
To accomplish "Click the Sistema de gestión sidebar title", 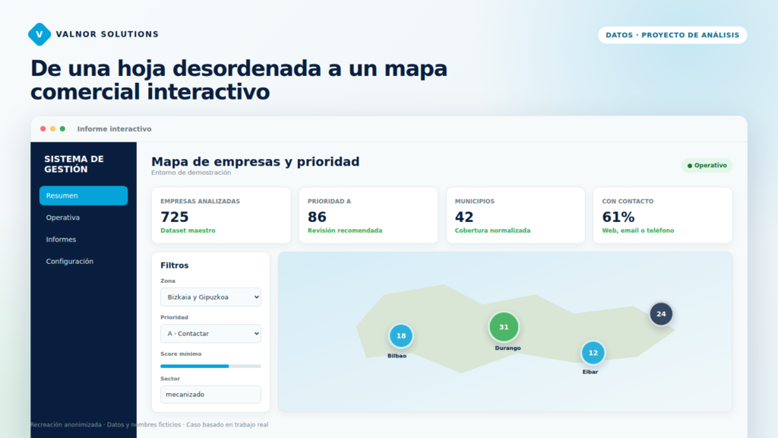I will pyautogui.click(x=74, y=164).
